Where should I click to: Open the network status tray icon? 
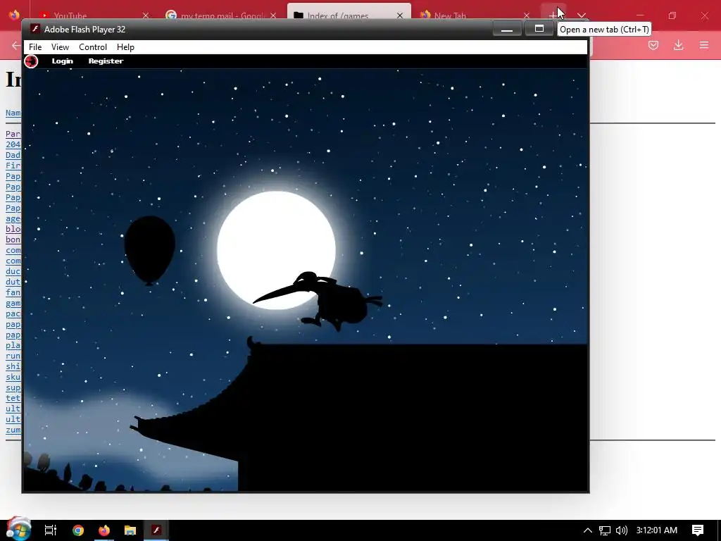[x=605, y=530]
